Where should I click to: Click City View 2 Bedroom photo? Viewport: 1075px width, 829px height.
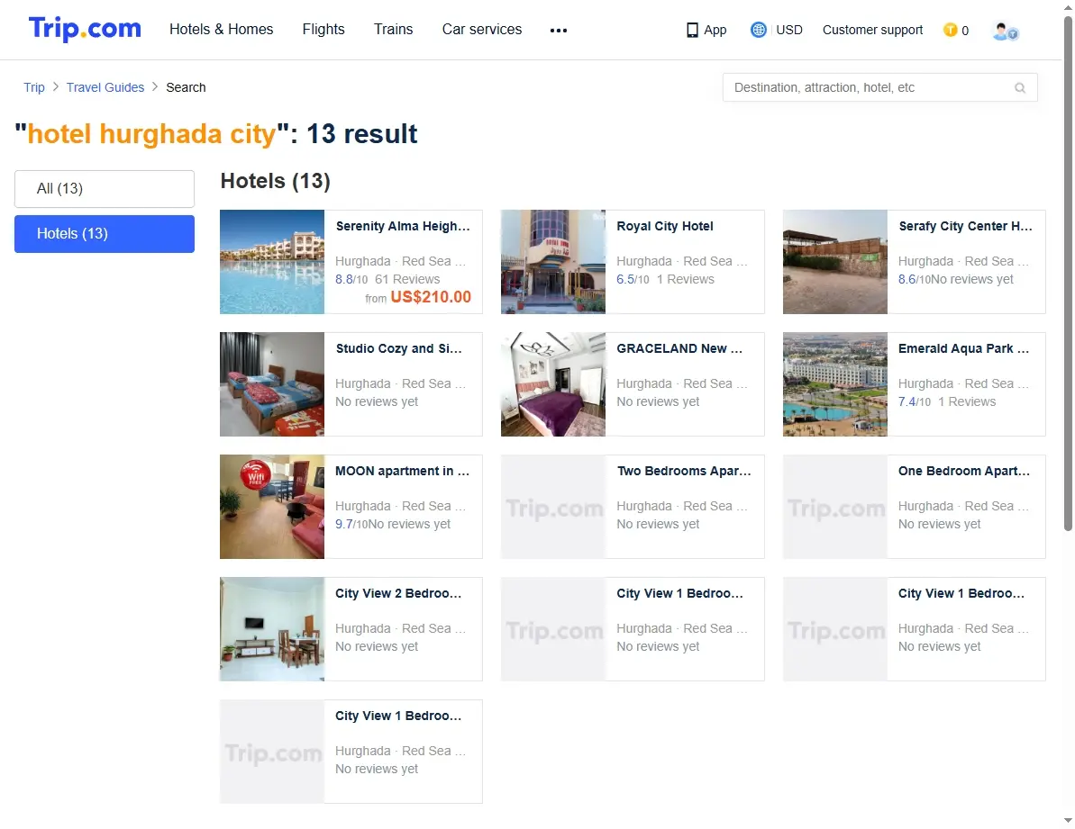click(272, 630)
